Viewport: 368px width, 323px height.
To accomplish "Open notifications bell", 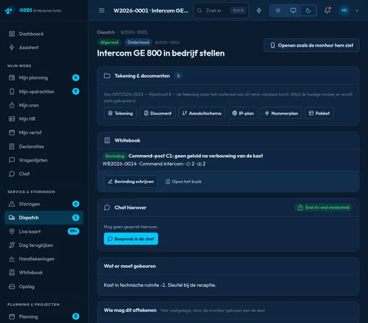I will tap(328, 10).
